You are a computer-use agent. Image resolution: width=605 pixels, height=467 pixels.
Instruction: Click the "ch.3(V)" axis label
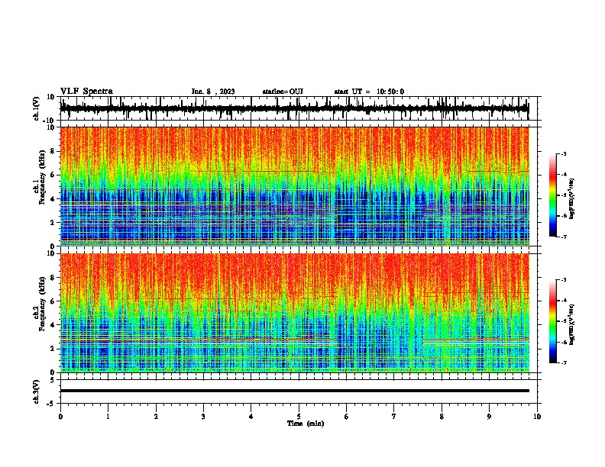tap(37, 391)
